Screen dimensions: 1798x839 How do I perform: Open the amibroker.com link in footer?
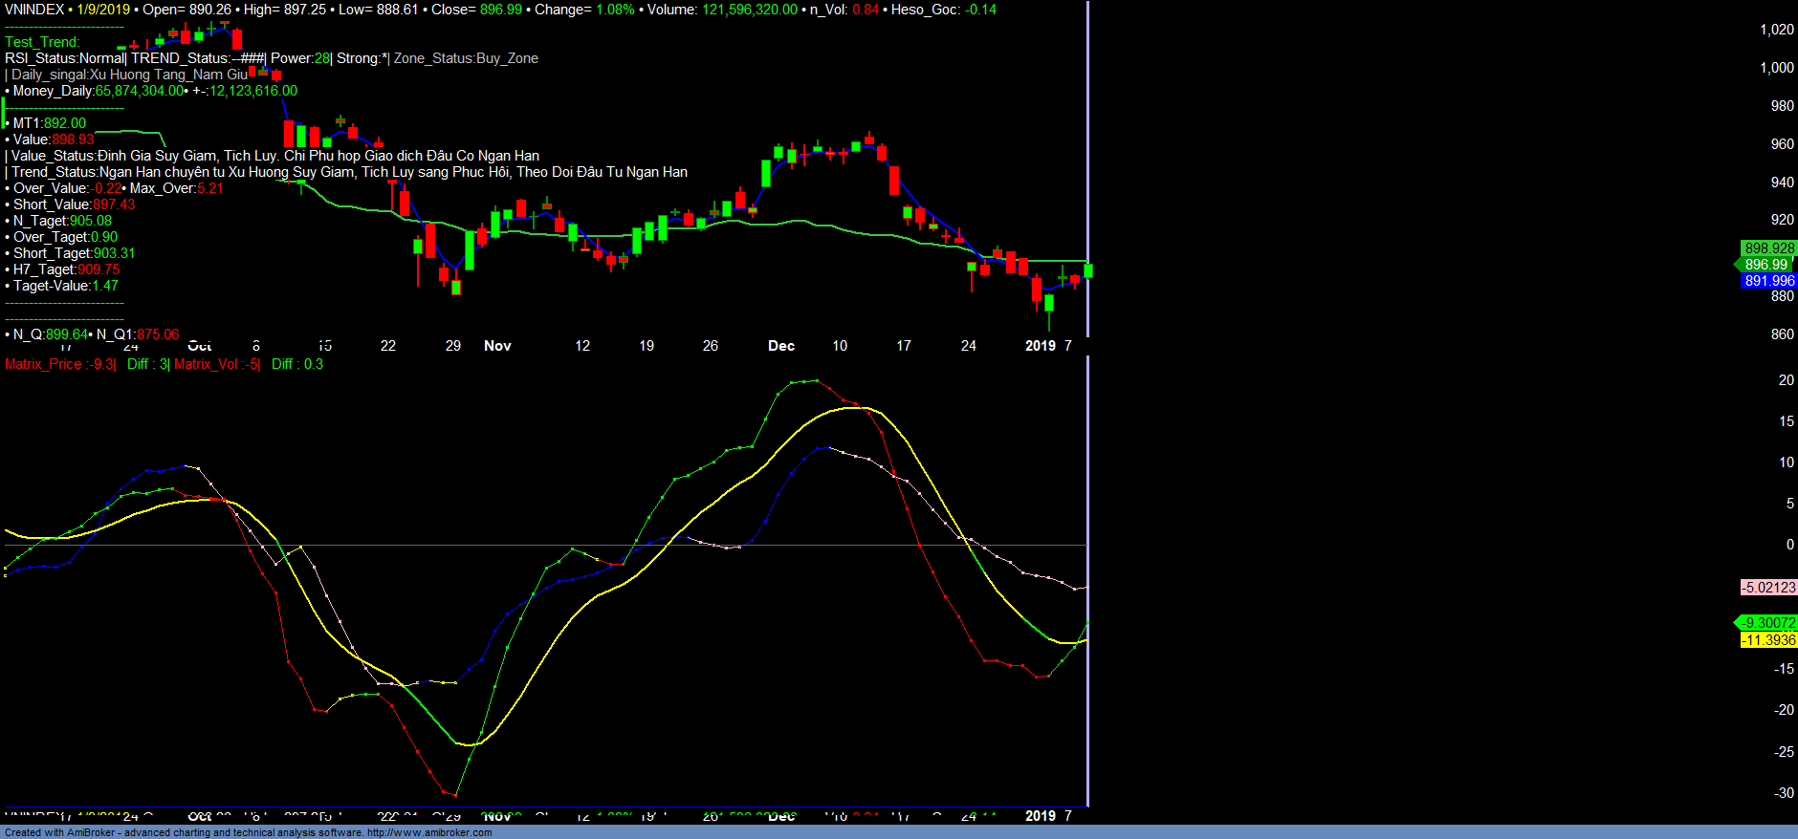coord(429,832)
